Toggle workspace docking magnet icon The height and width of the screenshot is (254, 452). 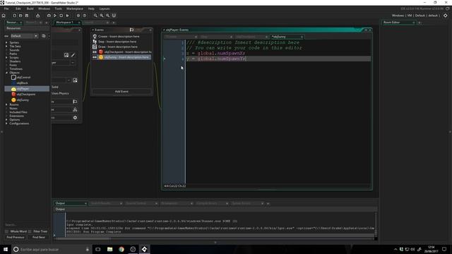pos(114,16)
